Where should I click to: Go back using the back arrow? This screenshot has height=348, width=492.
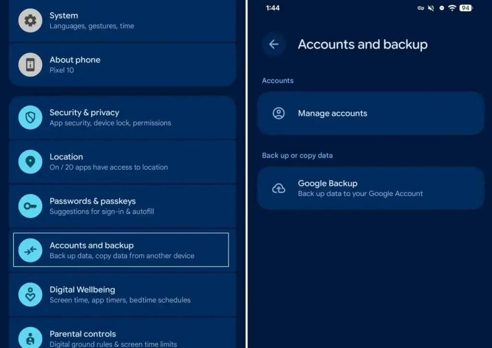(x=274, y=44)
